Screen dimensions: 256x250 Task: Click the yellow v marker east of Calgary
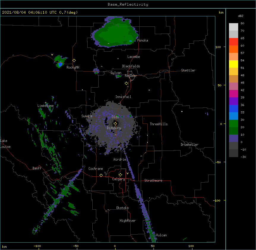point(127,173)
